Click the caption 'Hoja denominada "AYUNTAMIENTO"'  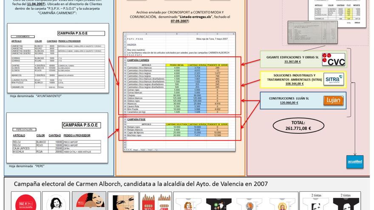tap(36, 96)
